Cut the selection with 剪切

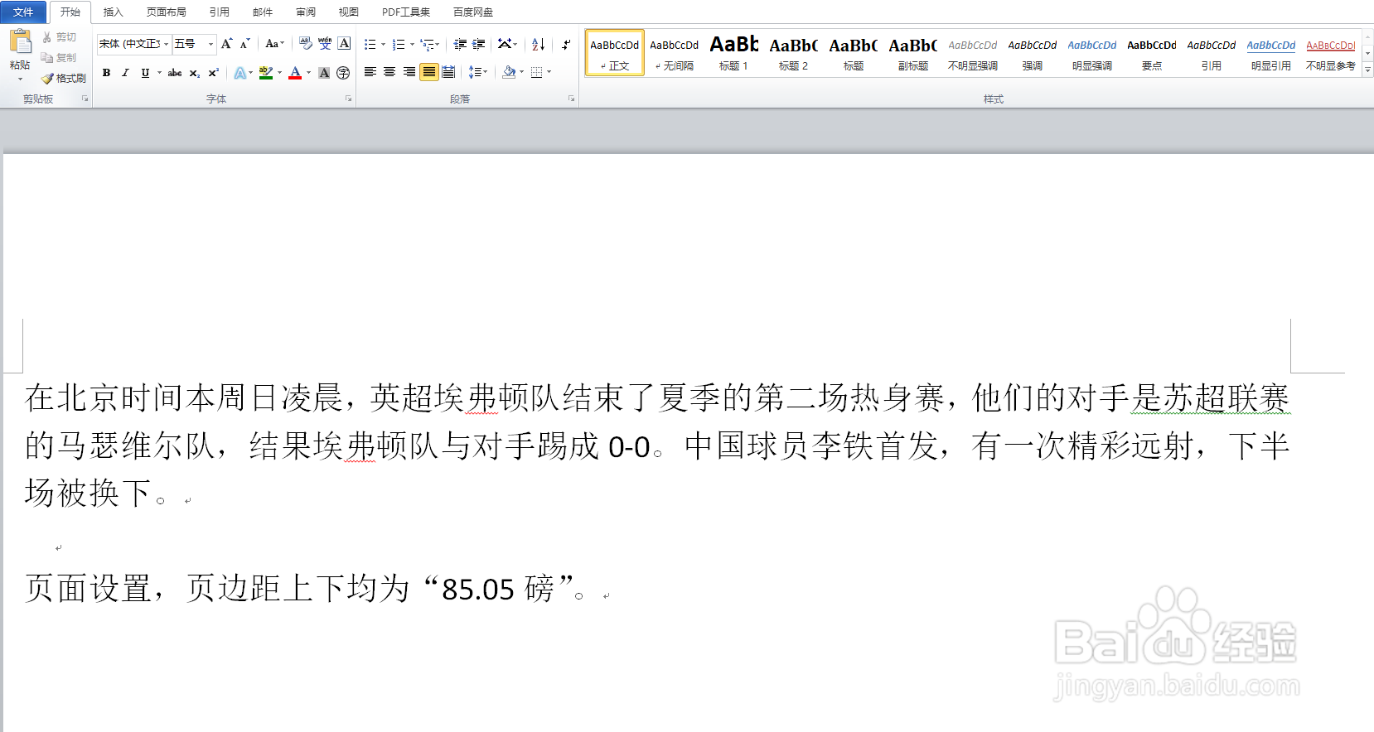[59, 37]
